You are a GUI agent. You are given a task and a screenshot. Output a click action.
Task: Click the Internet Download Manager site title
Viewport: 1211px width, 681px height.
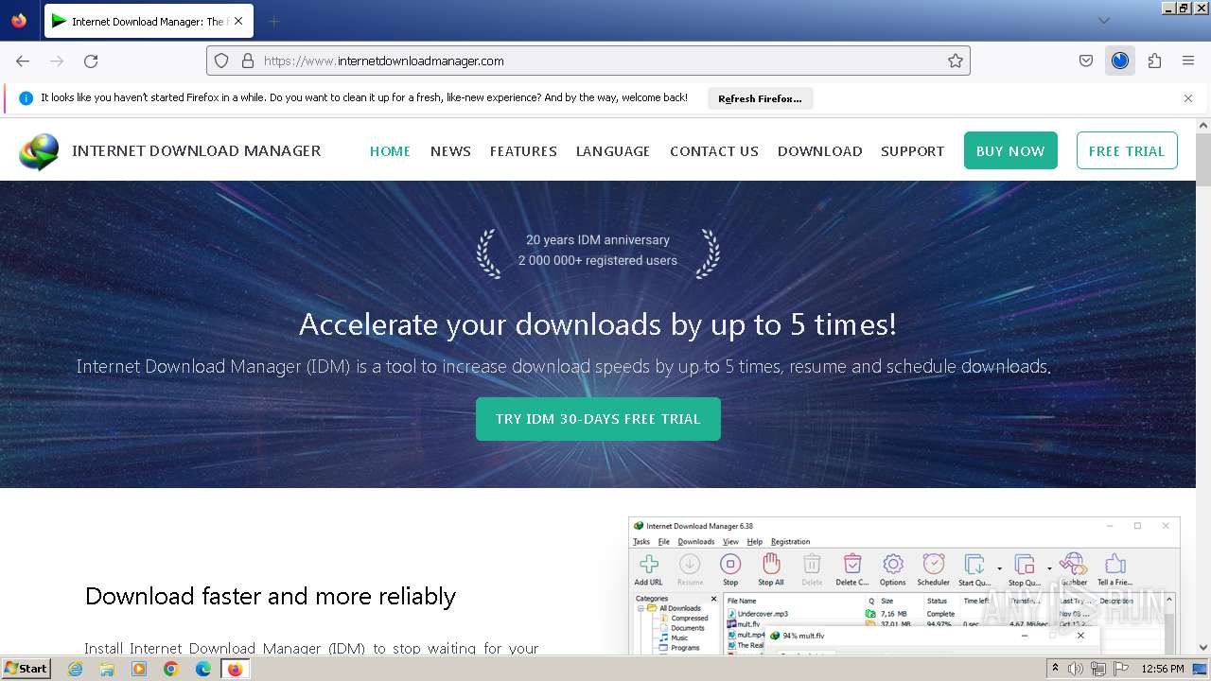(197, 150)
